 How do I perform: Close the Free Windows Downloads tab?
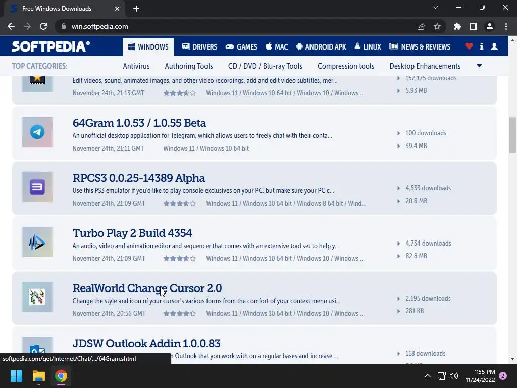117,9
